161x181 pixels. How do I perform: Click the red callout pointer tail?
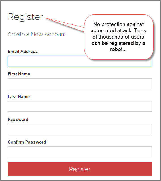pos(65,25)
